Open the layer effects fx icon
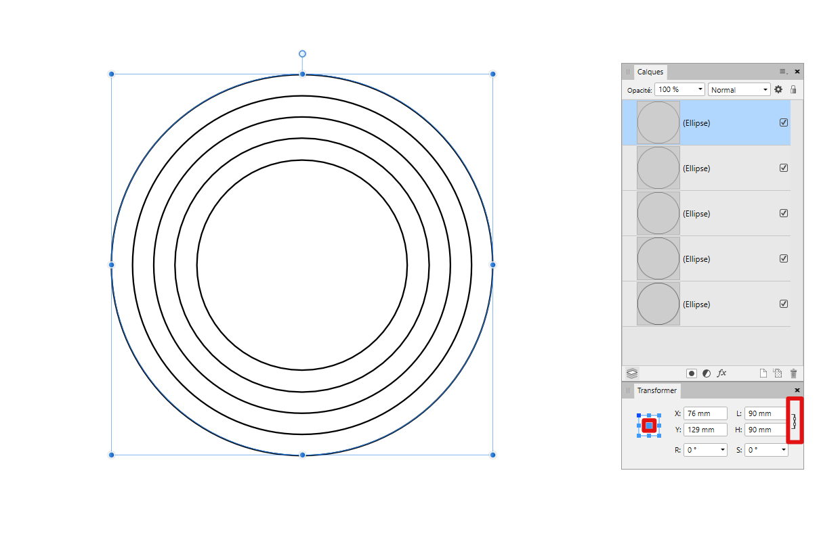The height and width of the screenshot is (546, 840). (x=722, y=373)
